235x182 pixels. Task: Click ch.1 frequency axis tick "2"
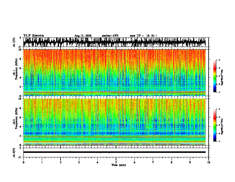[21, 87]
